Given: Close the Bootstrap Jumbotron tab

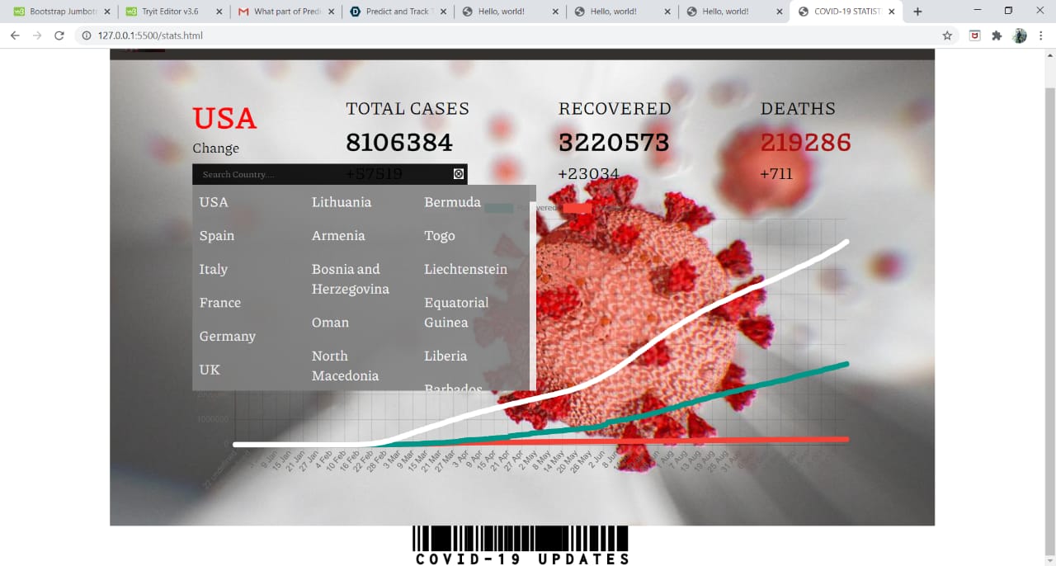Looking at the screenshot, I should (x=107, y=12).
